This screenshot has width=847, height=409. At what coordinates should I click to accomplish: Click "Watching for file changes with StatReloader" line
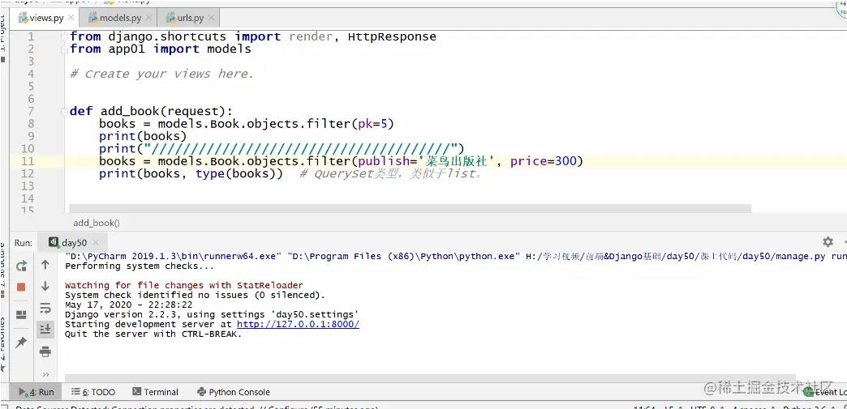coord(184,285)
